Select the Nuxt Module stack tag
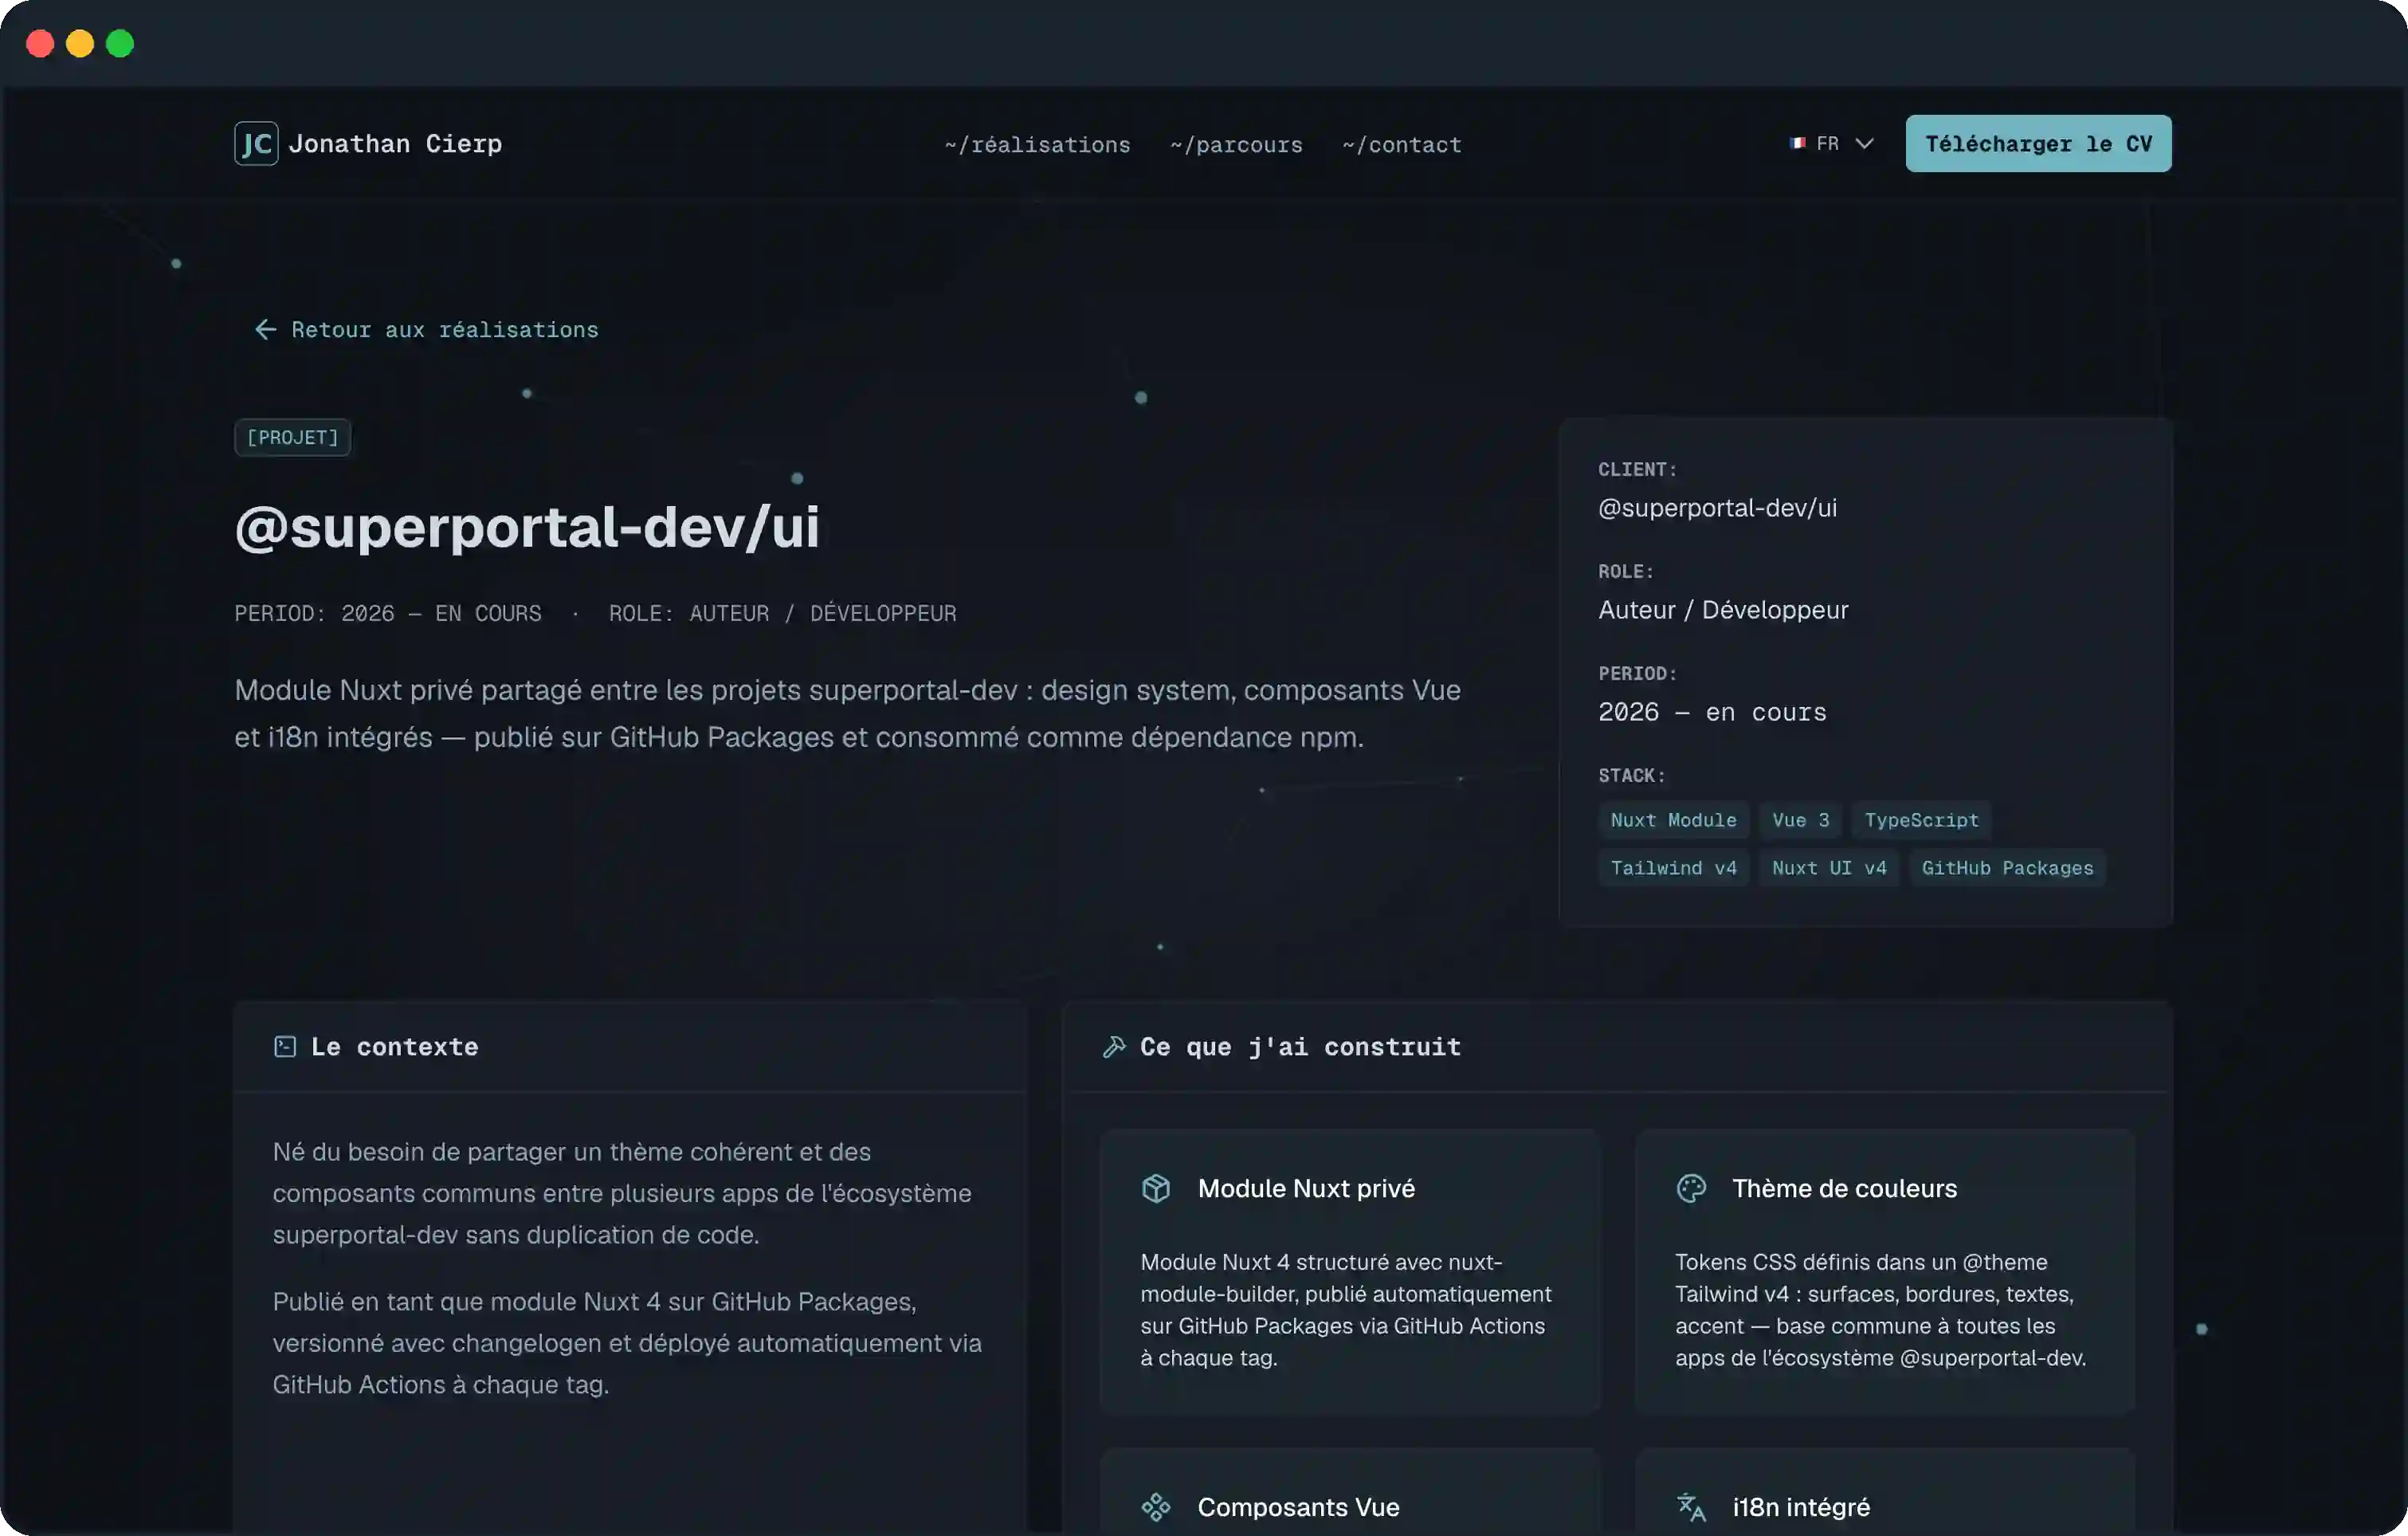The height and width of the screenshot is (1536, 2408). pos(1673,819)
